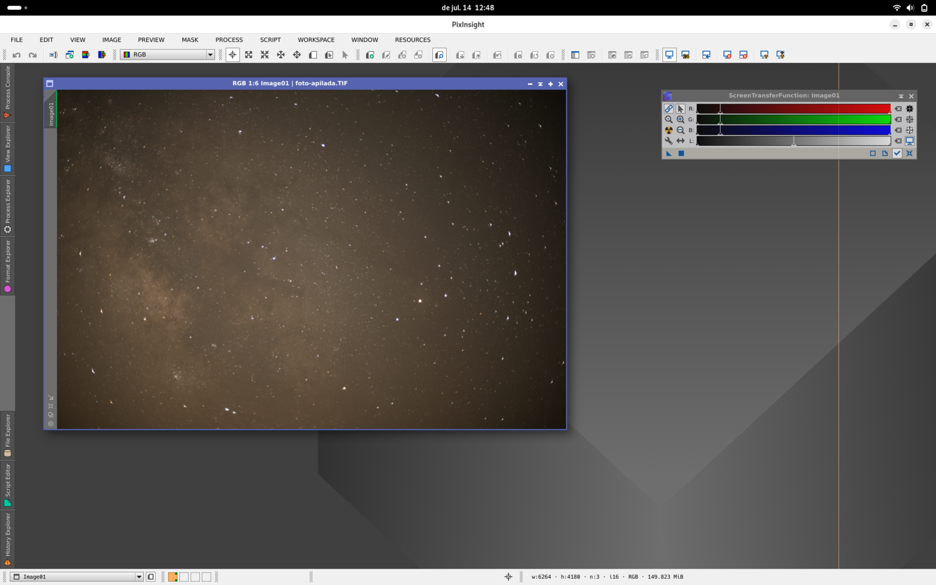The height and width of the screenshot is (585, 936).
Task: Select the Pan four-arrow tool icon
Action: click(x=297, y=55)
